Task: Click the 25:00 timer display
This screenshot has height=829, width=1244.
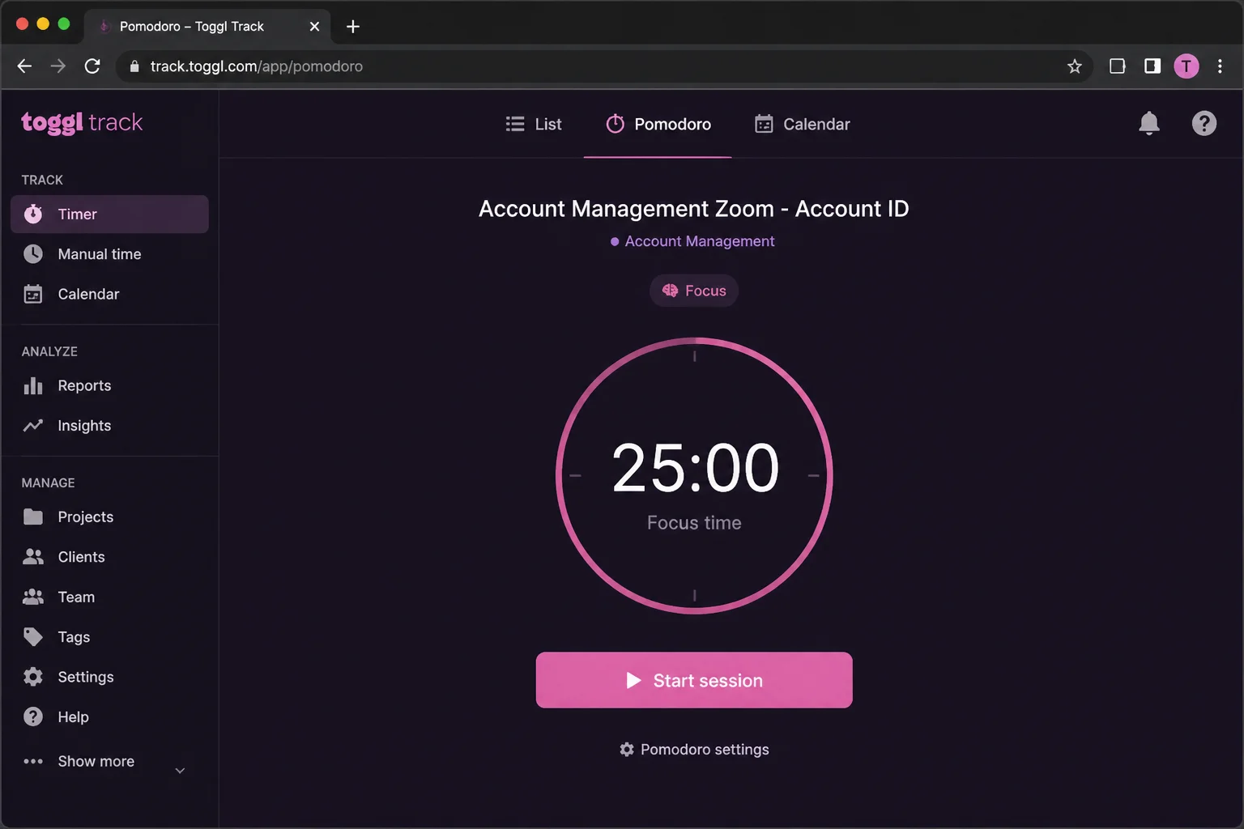Action: pos(695,468)
